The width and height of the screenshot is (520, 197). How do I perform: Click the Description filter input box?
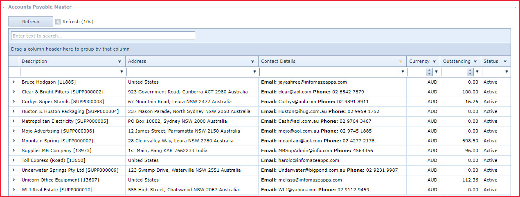click(69, 72)
